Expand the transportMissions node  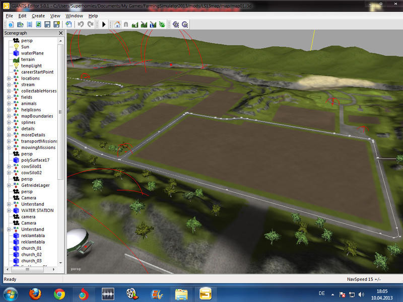pos(9,141)
